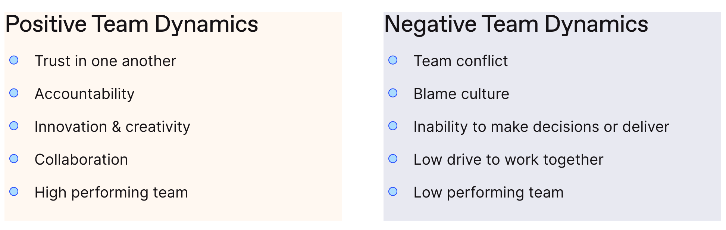Click the bullet next to "Accountability"
This screenshot has width=726, height=230.
(x=14, y=93)
